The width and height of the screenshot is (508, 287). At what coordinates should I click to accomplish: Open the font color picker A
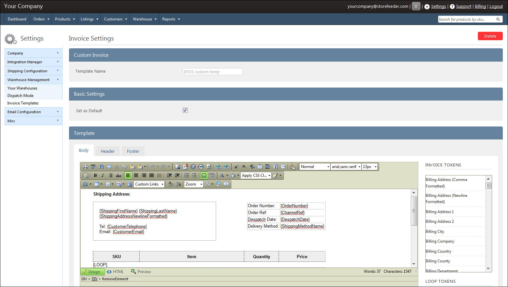point(222,175)
